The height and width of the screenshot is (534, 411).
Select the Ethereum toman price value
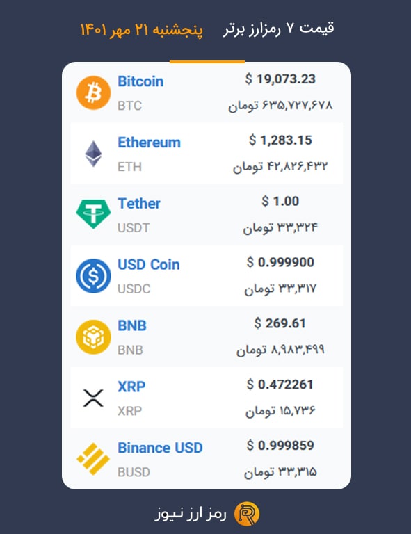pyautogui.click(x=280, y=167)
